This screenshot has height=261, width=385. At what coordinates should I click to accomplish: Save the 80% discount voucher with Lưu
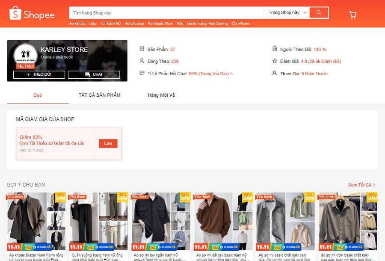pos(108,143)
